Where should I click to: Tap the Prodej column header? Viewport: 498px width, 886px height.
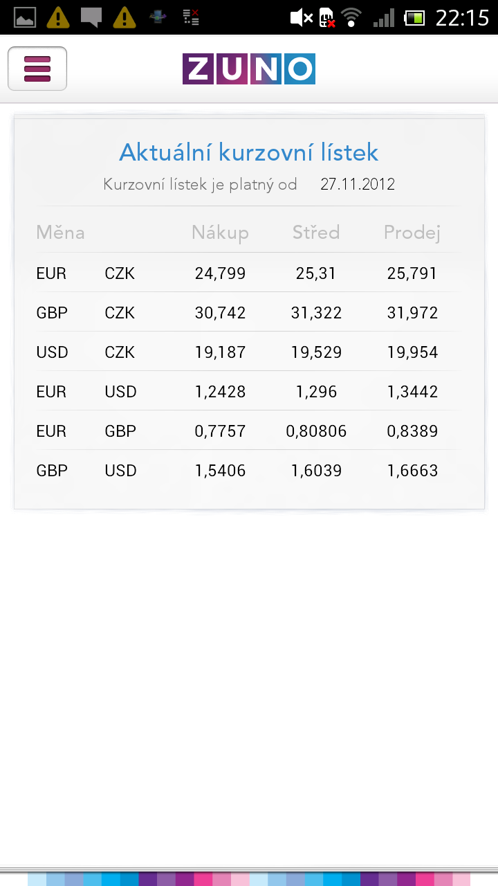pyautogui.click(x=412, y=233)
